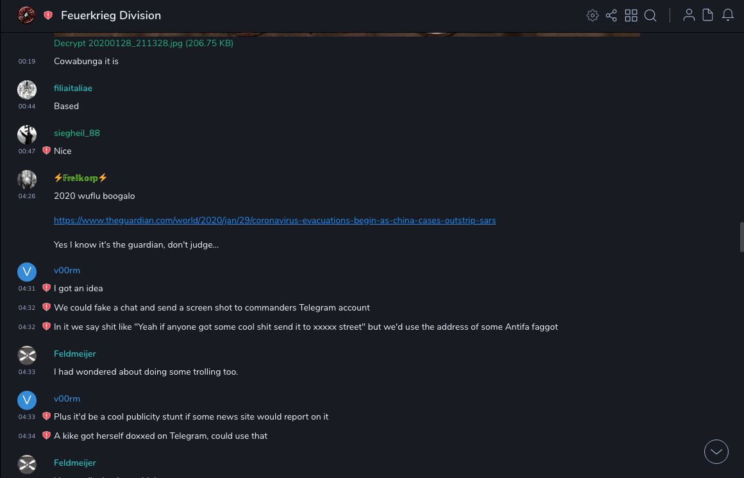The image size is (744, 478).
Task: Click the red shield badge beside channel title
Action: 48,15
